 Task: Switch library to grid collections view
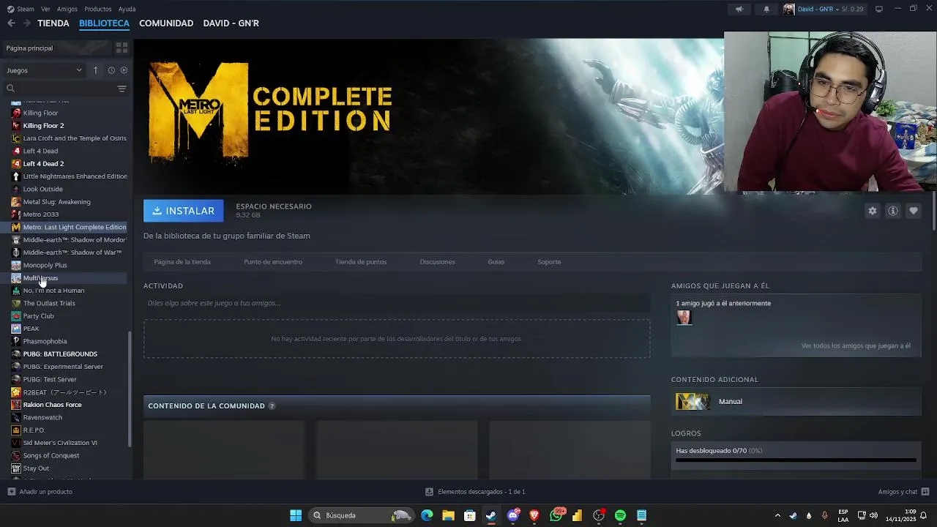pyautogui.click(x=122, y=48)
